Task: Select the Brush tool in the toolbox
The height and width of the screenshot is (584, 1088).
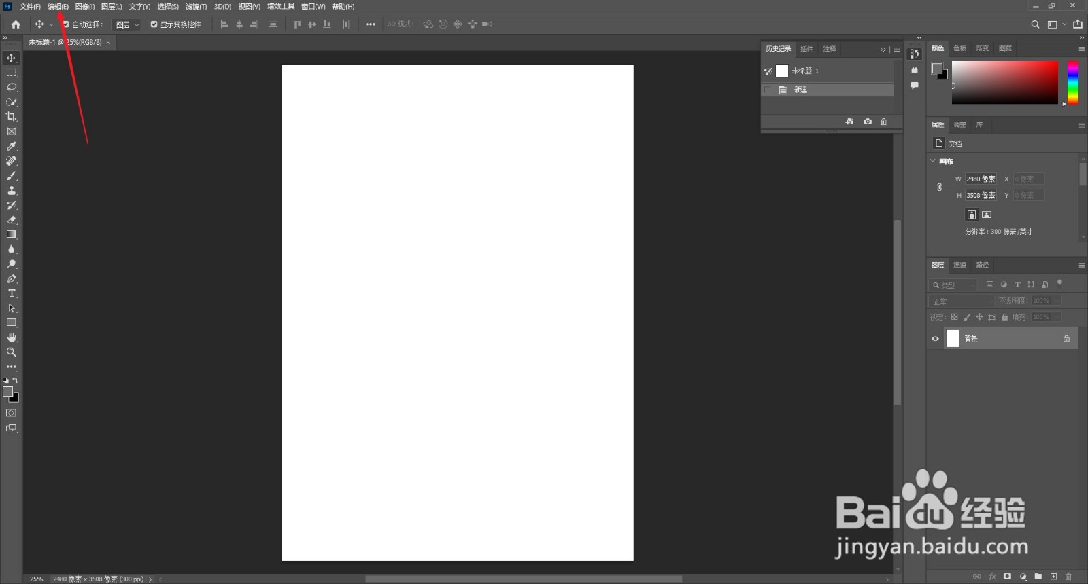Action: tap(12, 176)
